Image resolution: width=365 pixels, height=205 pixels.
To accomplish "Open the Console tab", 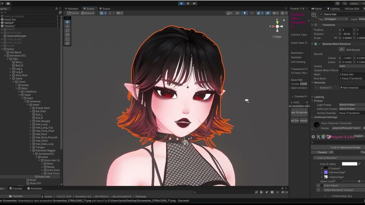I will click(16, 188).
